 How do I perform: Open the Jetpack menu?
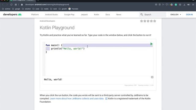point(84,15)
